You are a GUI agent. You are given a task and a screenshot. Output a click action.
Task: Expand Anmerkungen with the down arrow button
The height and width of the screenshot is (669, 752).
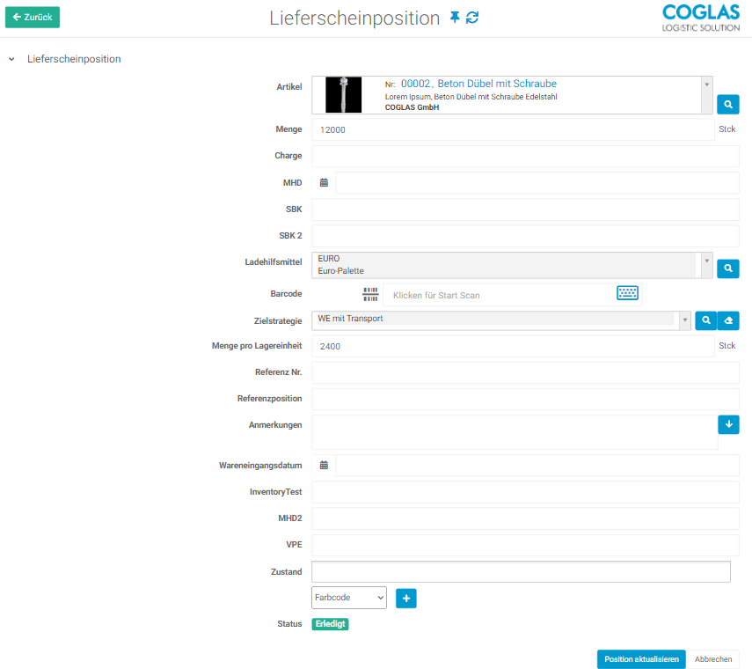pyautogui.click(x=728, y=424)
